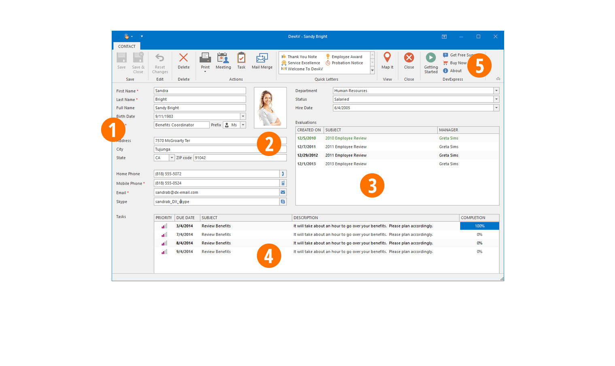The height and width of the screenshot is (366, 615).
Task: Expand the Department dropdown
Action: 496,91
